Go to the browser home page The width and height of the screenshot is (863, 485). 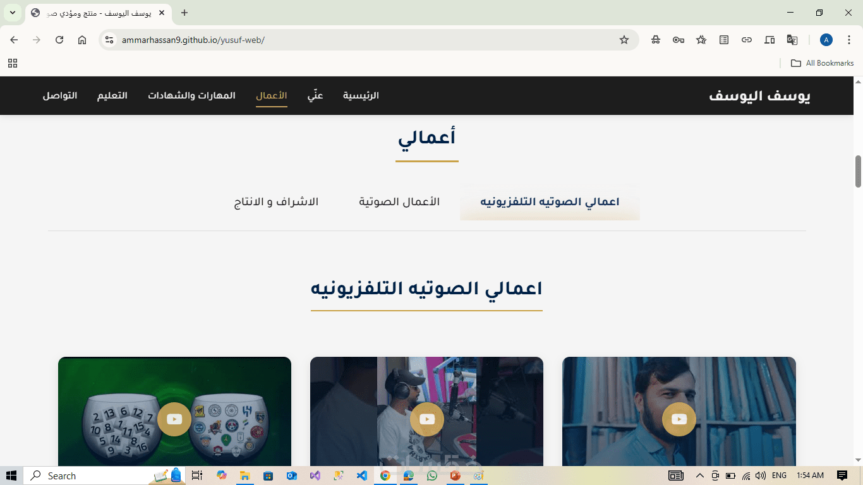[82, 40]
